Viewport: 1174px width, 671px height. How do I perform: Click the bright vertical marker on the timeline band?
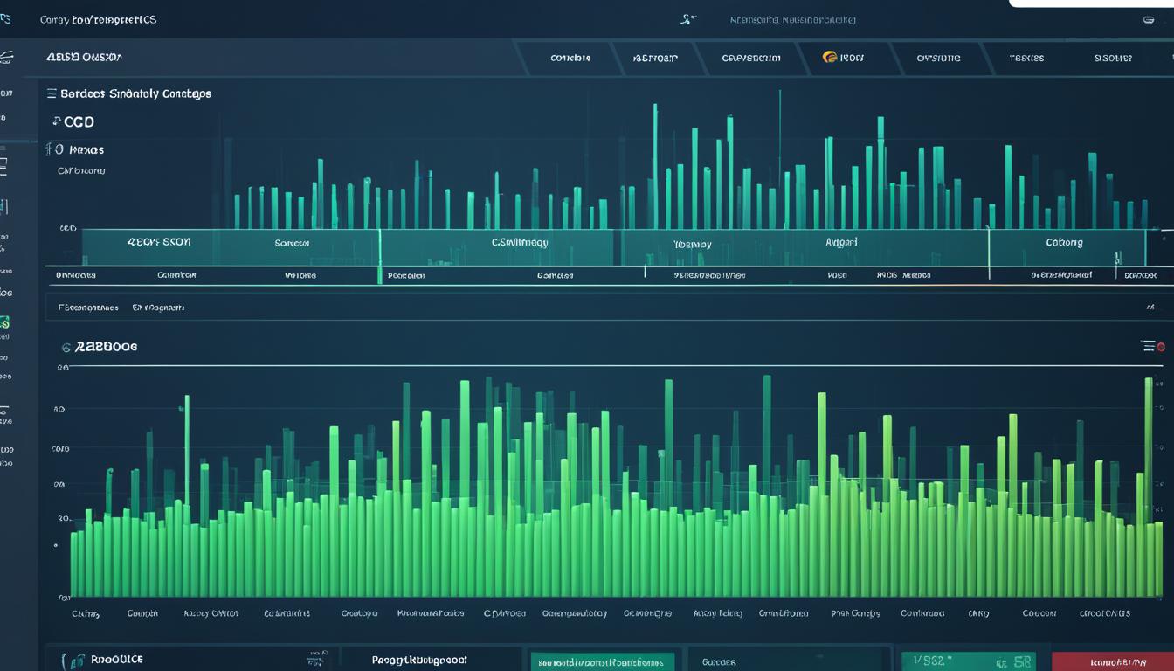coord(380,255)
